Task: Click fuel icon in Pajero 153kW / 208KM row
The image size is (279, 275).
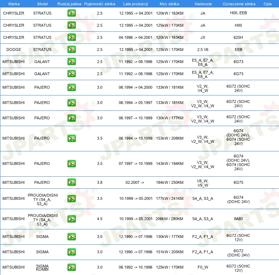Action: [71, 138]
